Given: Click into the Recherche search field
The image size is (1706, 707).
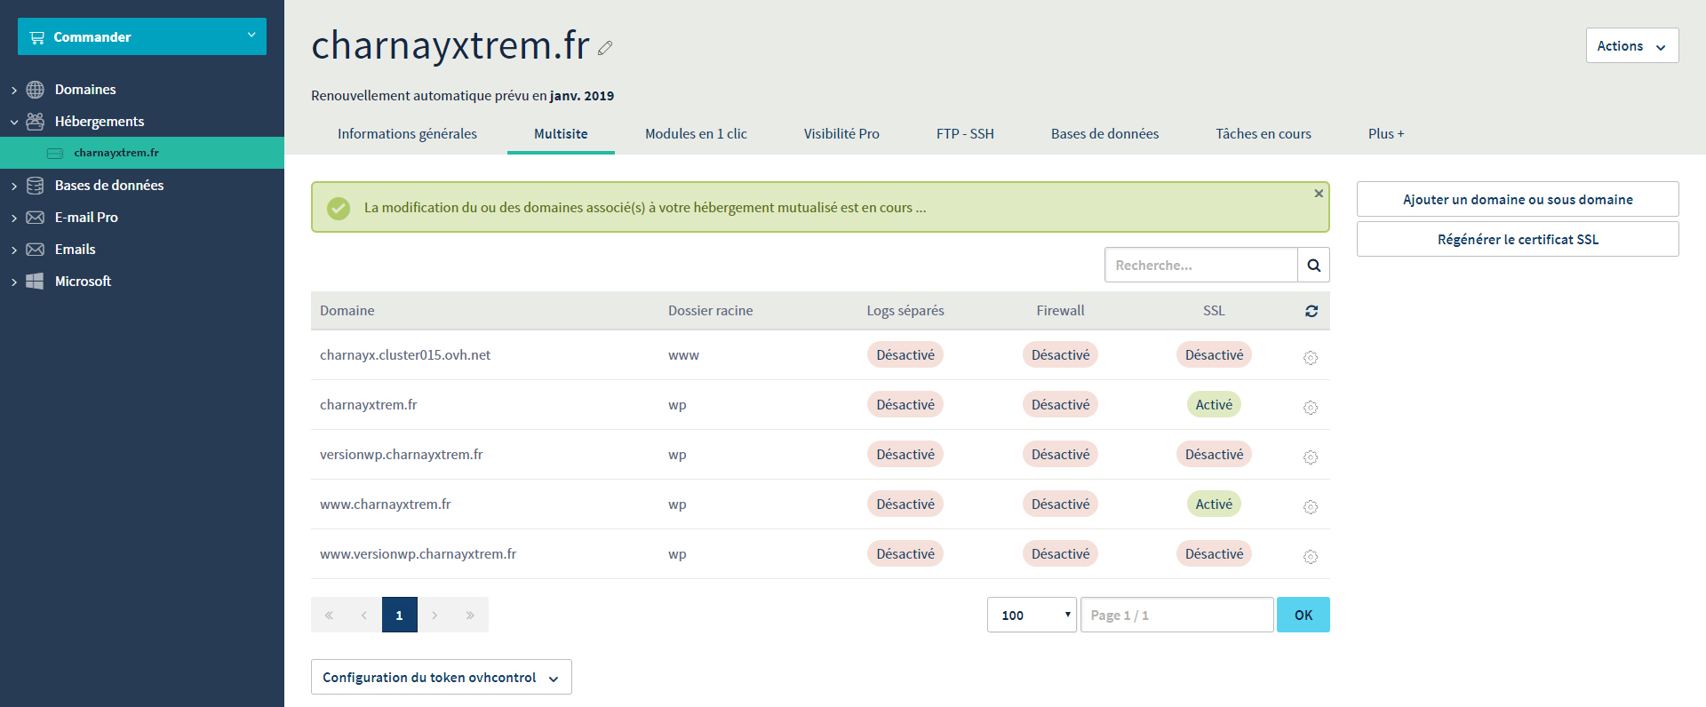Looking at the screenshot, I should click(x=1200, y=265).
